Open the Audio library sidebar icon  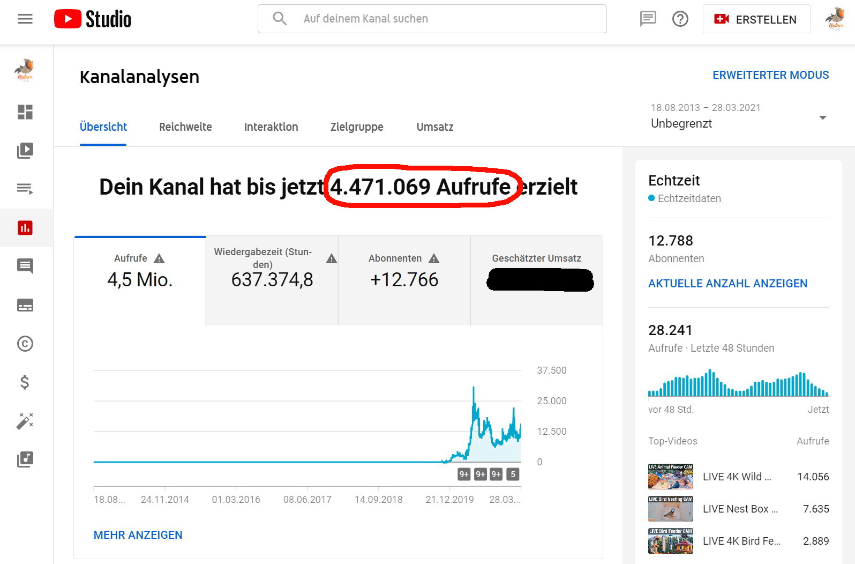click(25, 459)
